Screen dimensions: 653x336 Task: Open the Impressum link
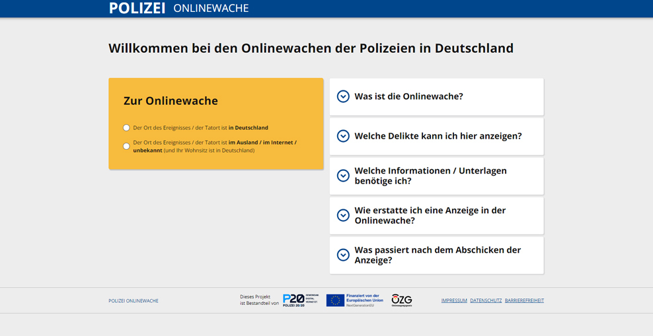coord(454,301)
